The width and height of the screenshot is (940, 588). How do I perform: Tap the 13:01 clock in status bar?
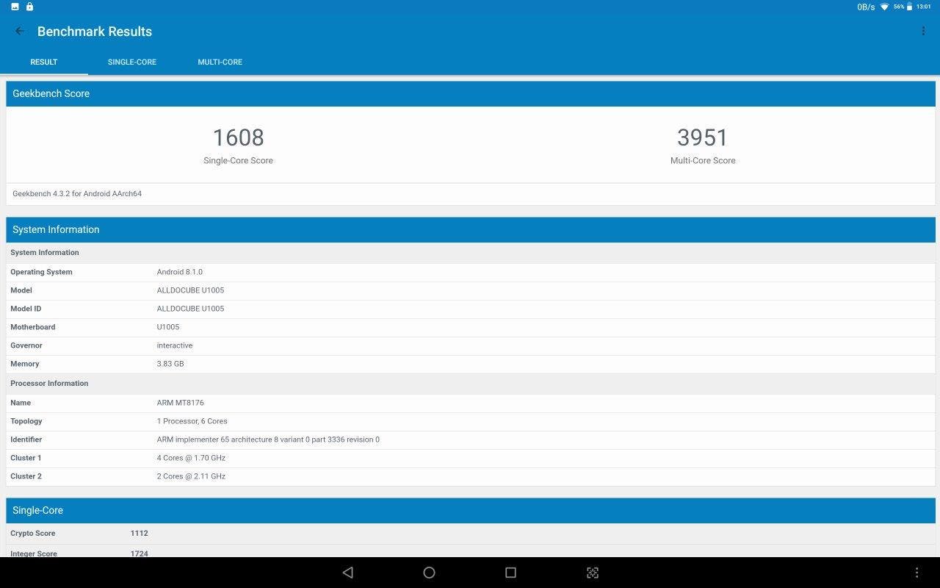click(x=924, y=7)
